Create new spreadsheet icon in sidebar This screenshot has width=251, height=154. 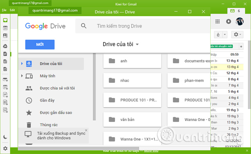(5, 103)
